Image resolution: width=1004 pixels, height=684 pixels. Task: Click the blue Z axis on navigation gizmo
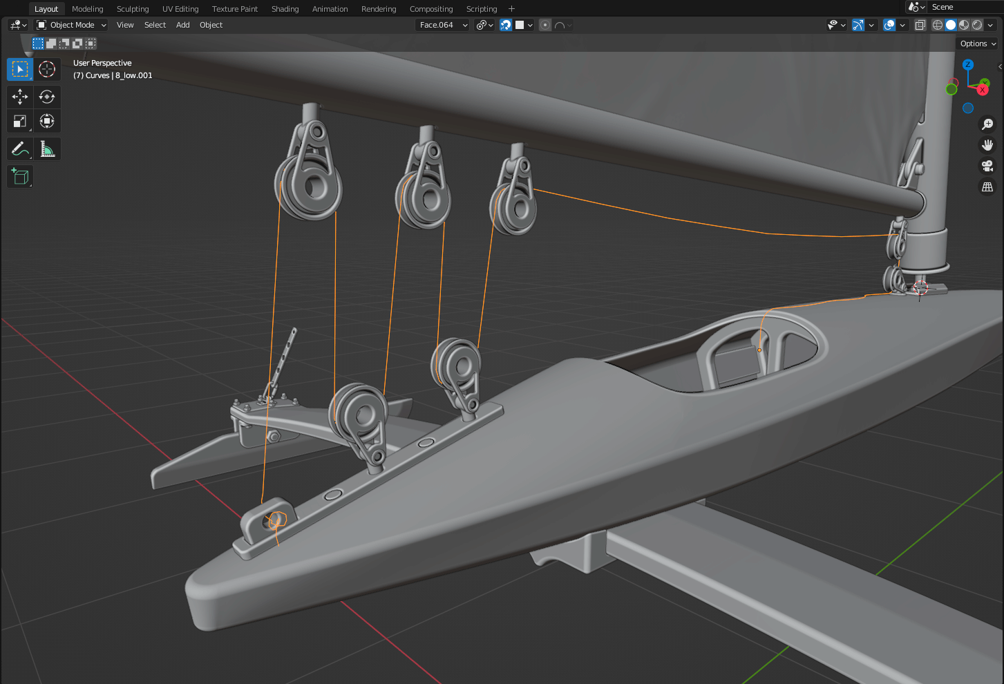tap(968, 64)
